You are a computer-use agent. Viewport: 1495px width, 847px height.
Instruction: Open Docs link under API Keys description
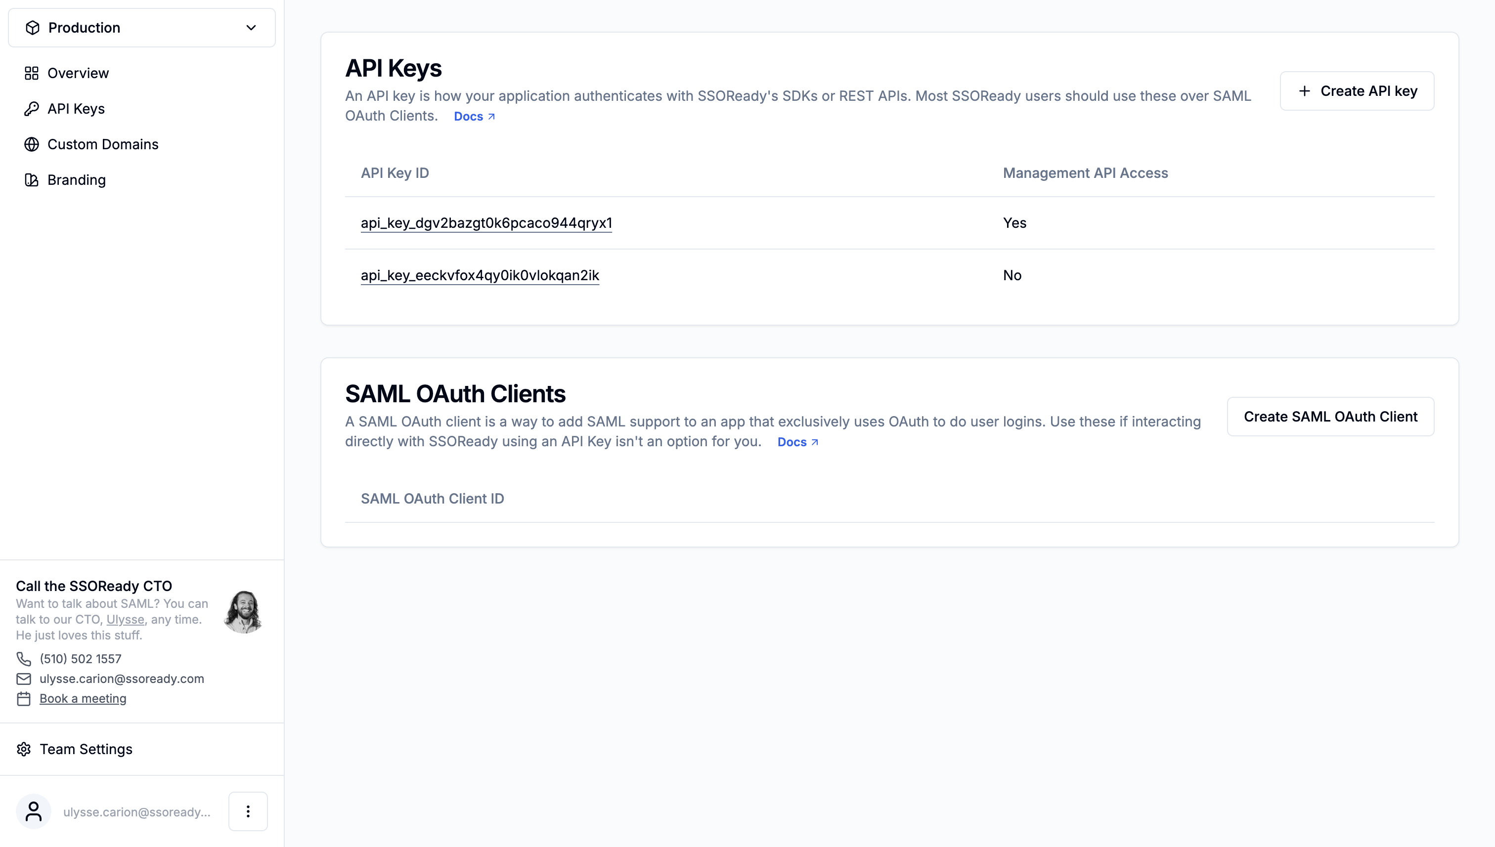(474, 116)
